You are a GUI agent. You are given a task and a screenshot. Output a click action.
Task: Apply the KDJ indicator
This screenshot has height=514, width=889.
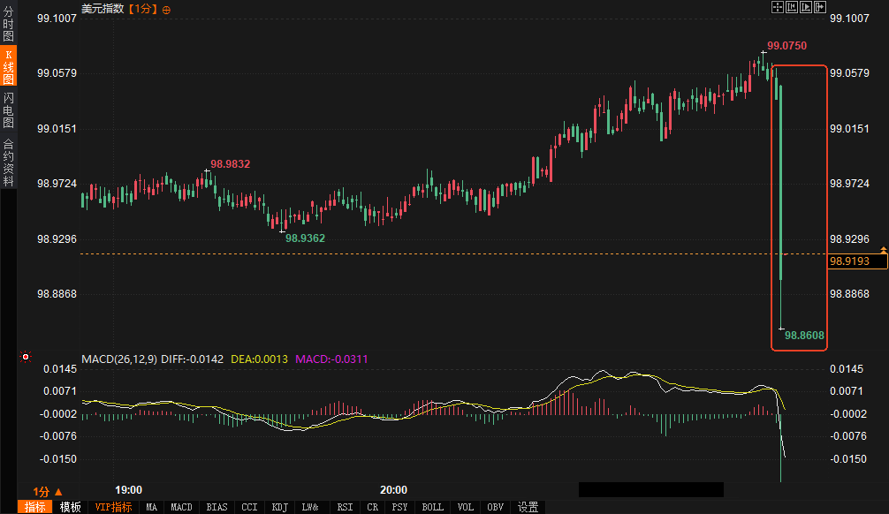(279, 507)
